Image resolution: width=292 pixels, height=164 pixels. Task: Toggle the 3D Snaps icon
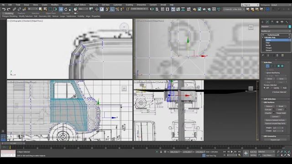coord(107,9)
